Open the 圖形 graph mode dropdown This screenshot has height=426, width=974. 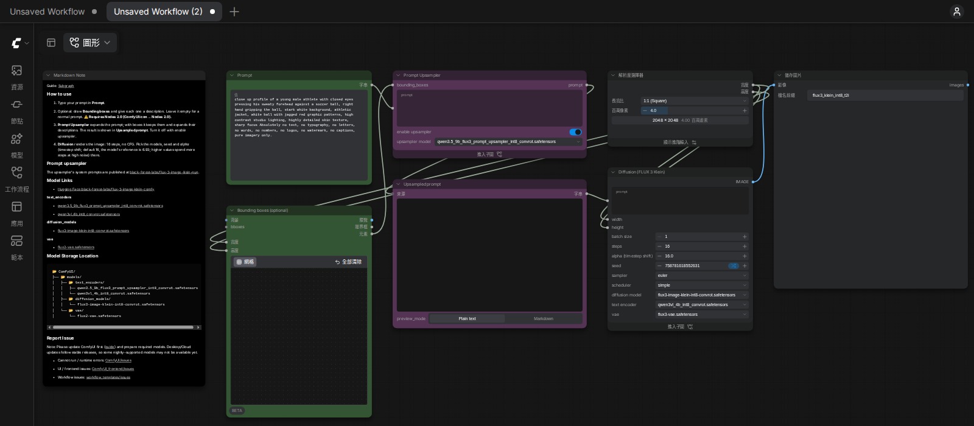[x=90, y=43]
